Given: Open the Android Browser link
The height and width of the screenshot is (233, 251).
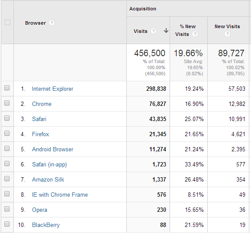Looking at the screenshot, I should [52, 150].
